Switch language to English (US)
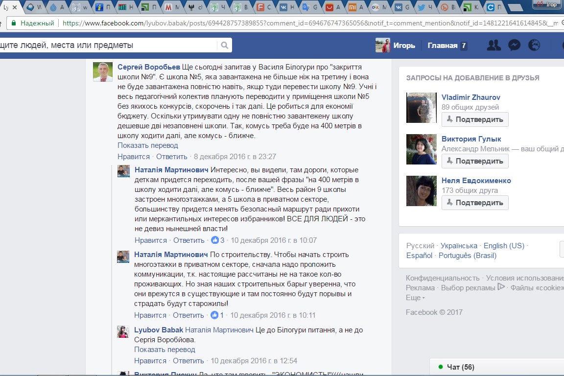 pos(504,246)
